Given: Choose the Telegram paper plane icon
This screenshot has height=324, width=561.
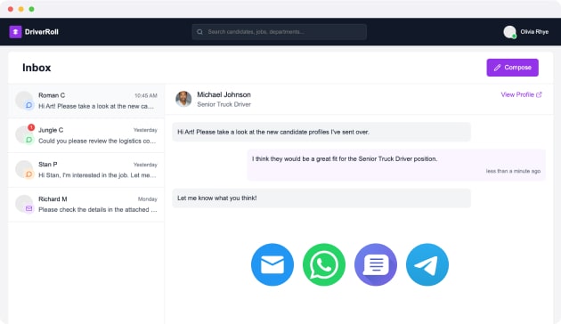Looking at the screenshot, I should pos(427,264).
